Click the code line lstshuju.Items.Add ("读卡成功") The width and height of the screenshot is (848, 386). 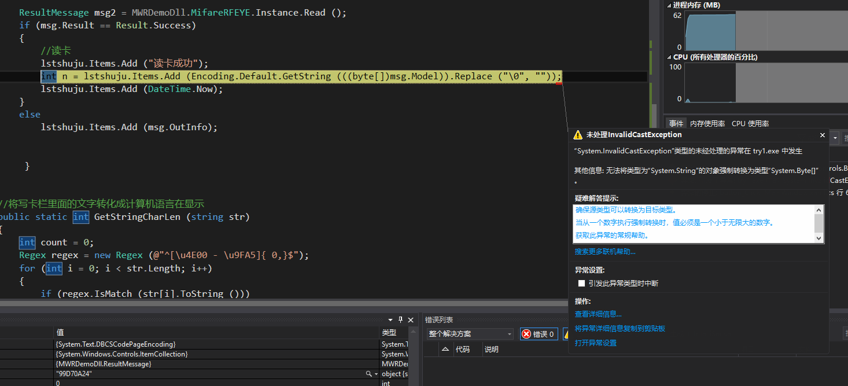coord(124,64)
